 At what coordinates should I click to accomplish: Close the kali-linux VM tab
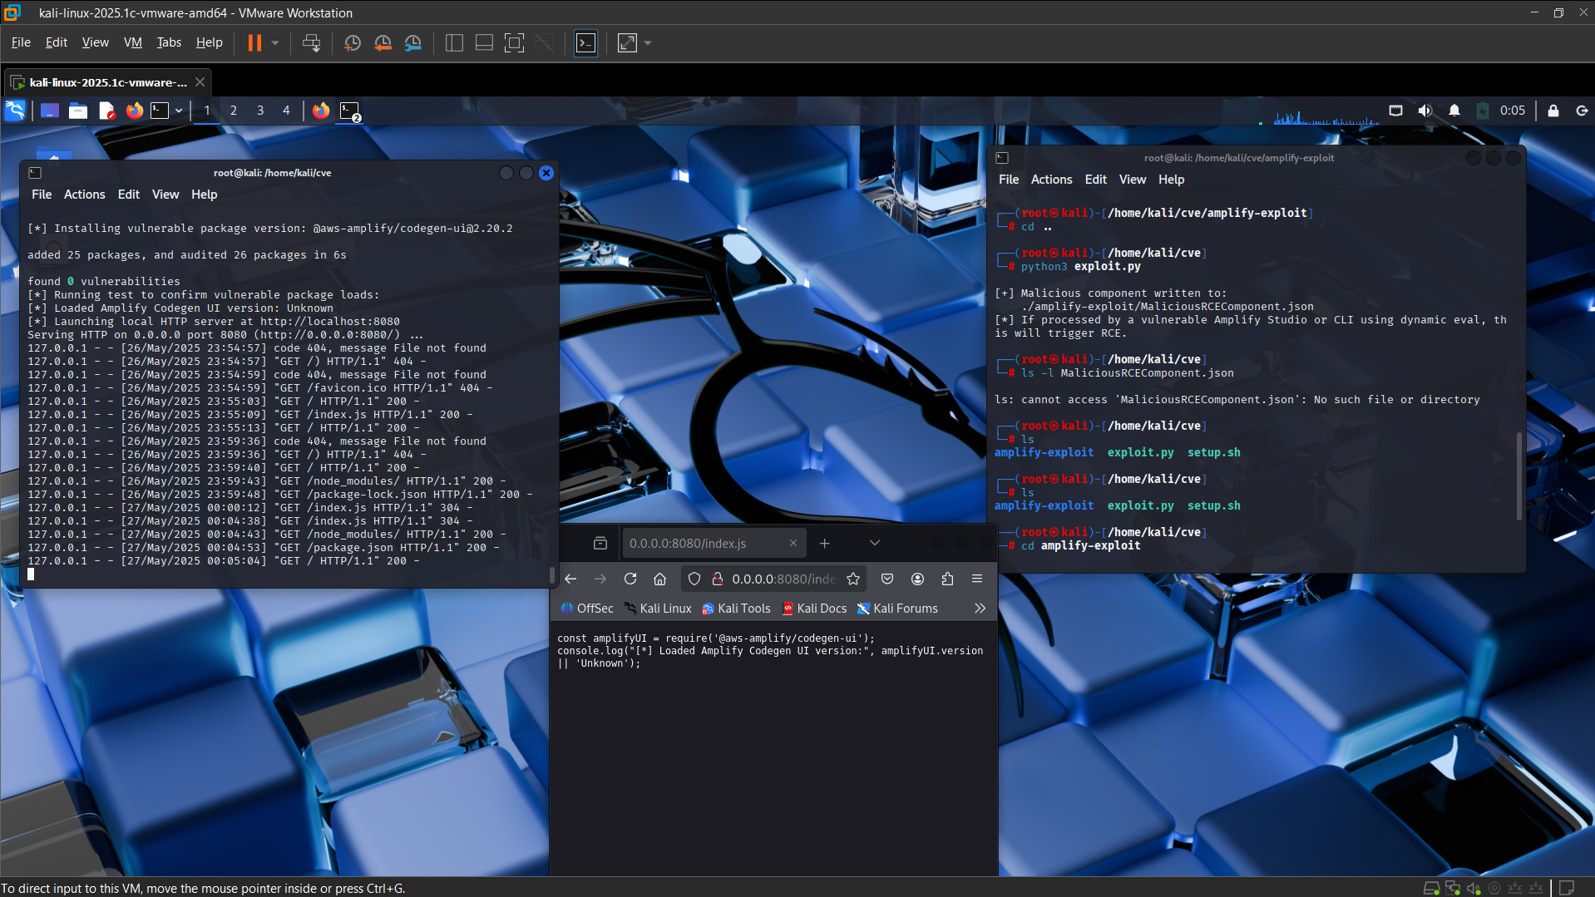pos(200,82)
